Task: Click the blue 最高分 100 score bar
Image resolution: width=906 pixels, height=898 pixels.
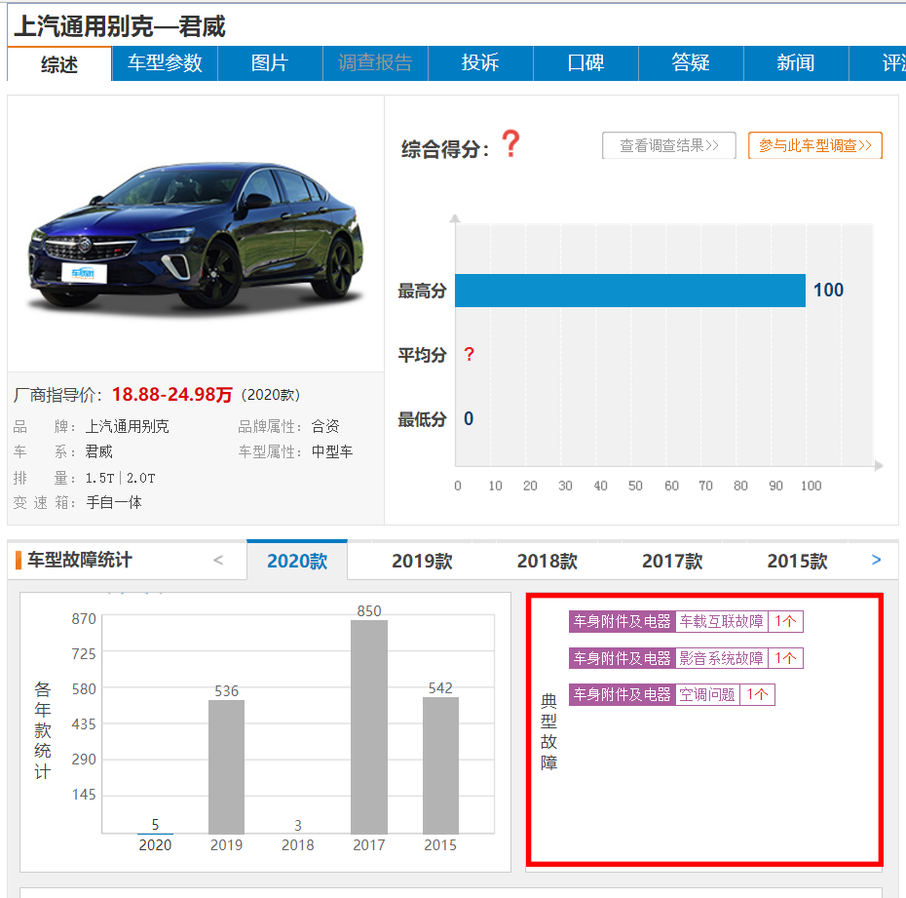Action: click(629, 291)
